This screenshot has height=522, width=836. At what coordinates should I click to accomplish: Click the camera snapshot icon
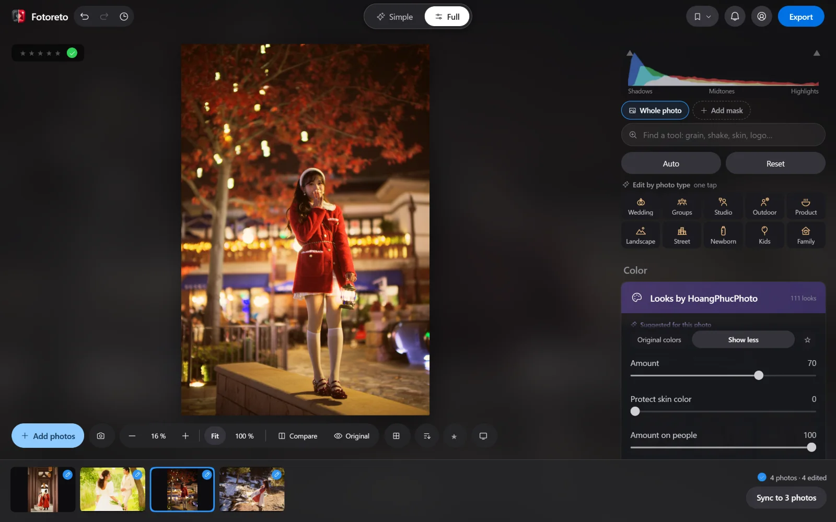[101, 436]
